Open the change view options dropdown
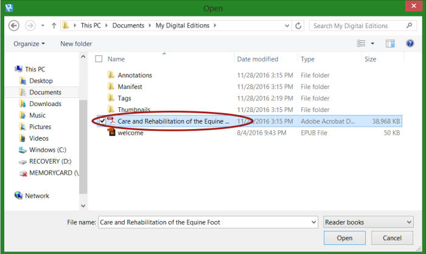The width and height of the screenshot is (426, 254). coord(372,44)
